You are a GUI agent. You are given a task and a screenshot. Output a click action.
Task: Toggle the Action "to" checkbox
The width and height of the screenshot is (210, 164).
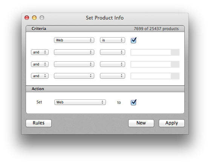tap(133, 102)
